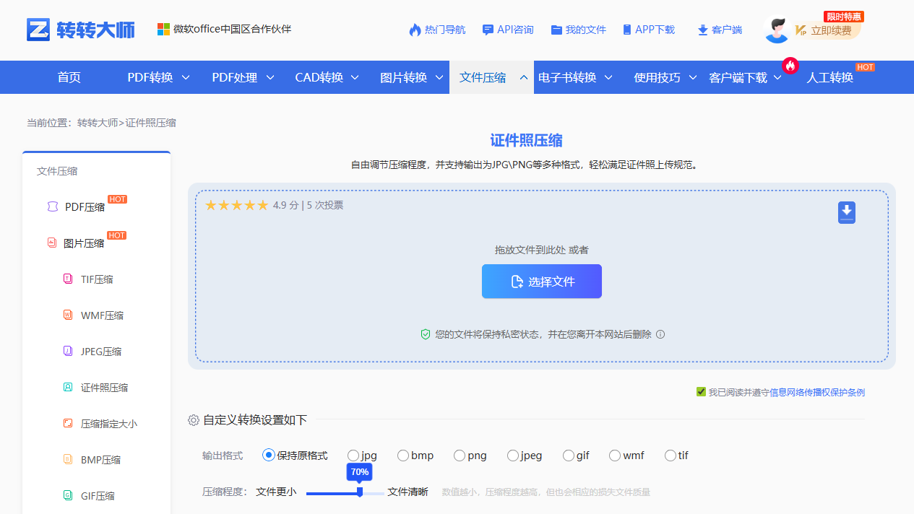Expand the 图片转换 dropdown menu
Screen dimensions: 914x514
point(410,77)
